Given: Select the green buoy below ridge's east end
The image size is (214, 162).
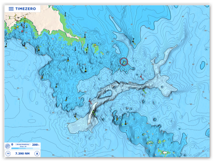Looking at the screenshot, I should pyautogui.click(x=144, y=91).
